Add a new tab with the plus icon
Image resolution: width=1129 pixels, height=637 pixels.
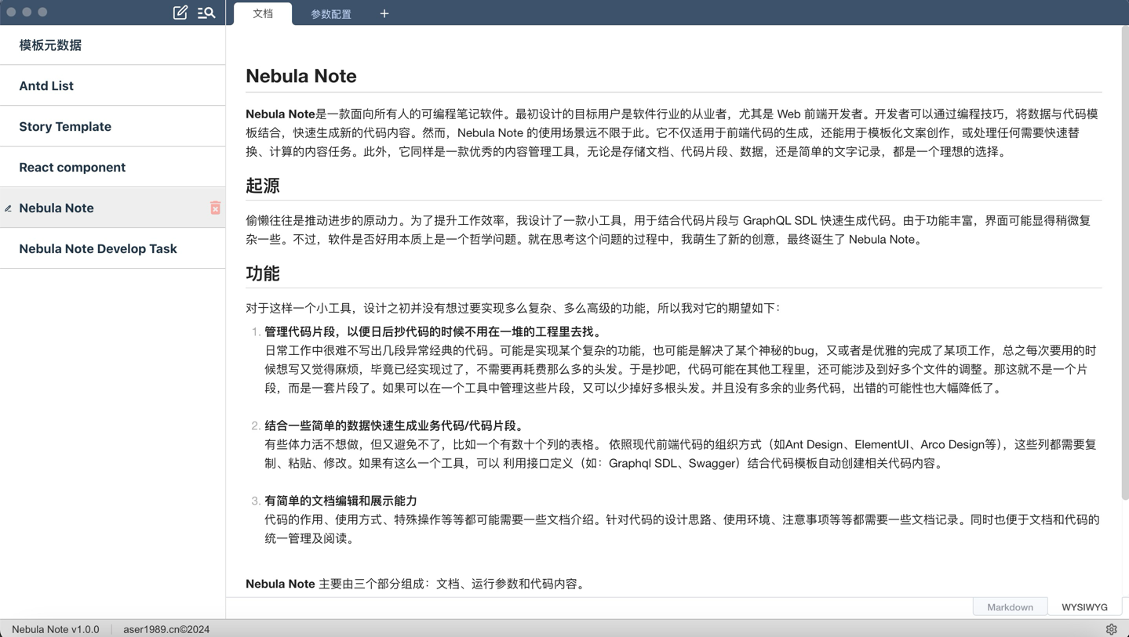coord(384,13)
